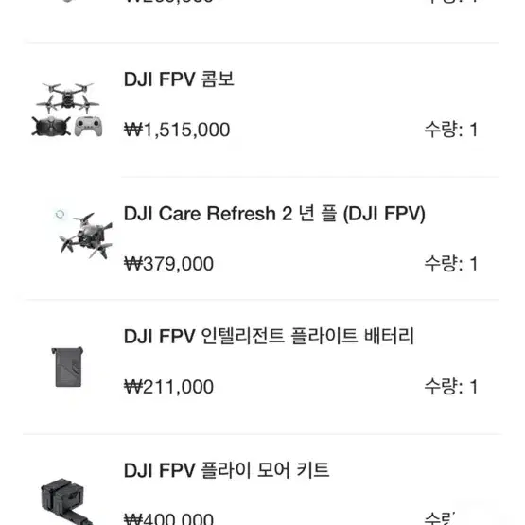Image resolution: width=525 pixels, height=525 pixels.
Task: Tap the 수량: 1 next to ₩211,000
Action: [450, 387]
